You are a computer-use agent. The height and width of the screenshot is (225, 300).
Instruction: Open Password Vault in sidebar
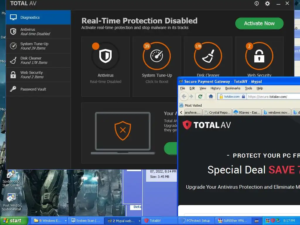click(x=38, y=89)
